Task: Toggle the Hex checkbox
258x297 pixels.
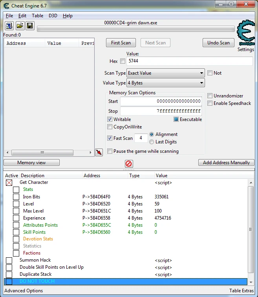Action: coord(123,61)
